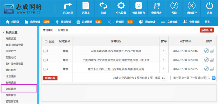The image size is (218, 104).
Task: Click the 上一页 link
Action: [x=185, y=78]
